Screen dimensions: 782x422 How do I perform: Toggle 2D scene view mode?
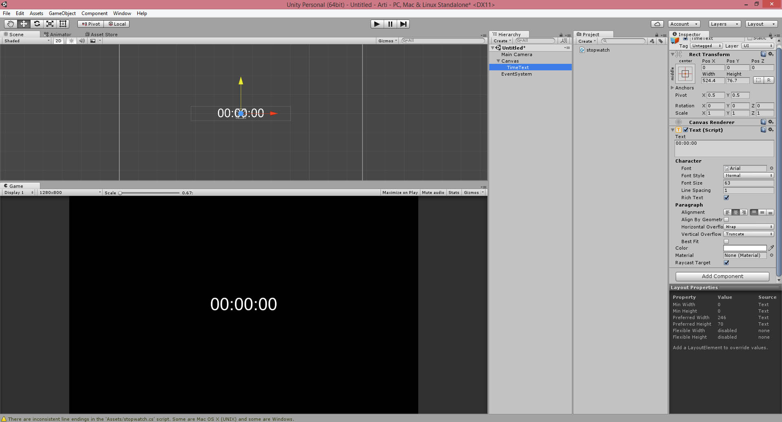[59, 41]
